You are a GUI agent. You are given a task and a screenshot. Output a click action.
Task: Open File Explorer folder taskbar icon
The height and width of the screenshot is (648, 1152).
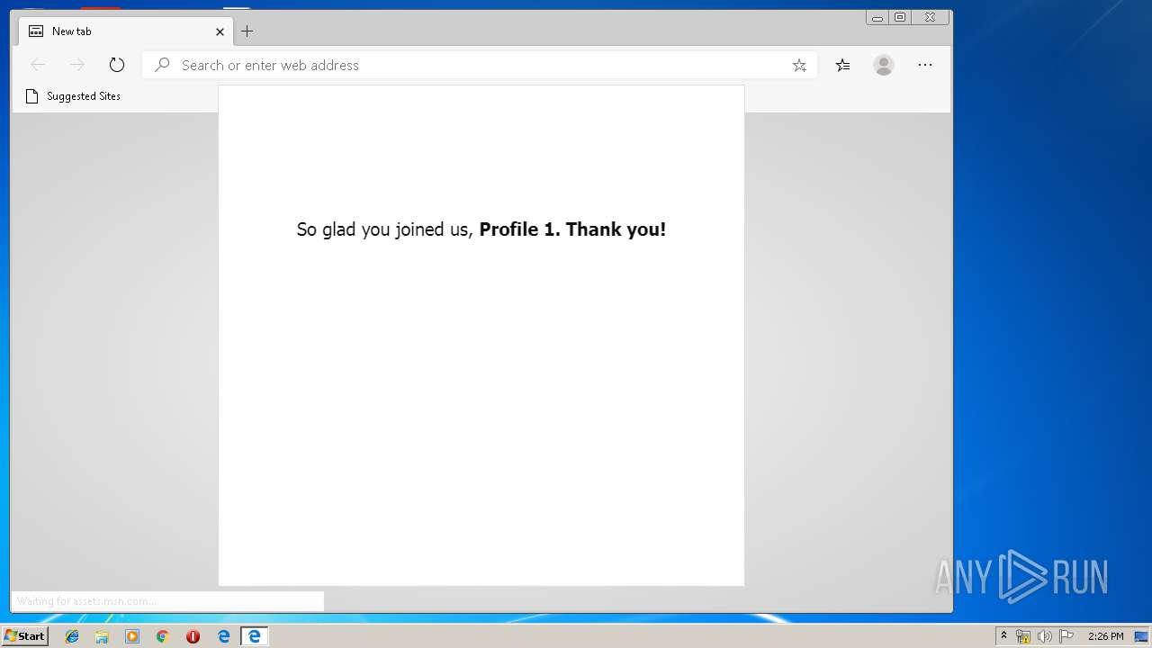point(102,636)
